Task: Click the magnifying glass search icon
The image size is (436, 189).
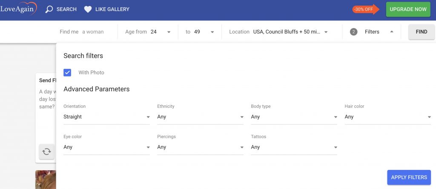Action: [49, 9]
